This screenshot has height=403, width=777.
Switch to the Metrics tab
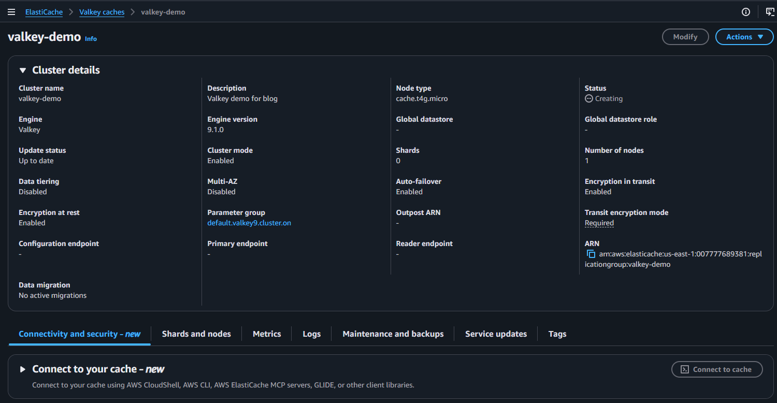[267, 334]
